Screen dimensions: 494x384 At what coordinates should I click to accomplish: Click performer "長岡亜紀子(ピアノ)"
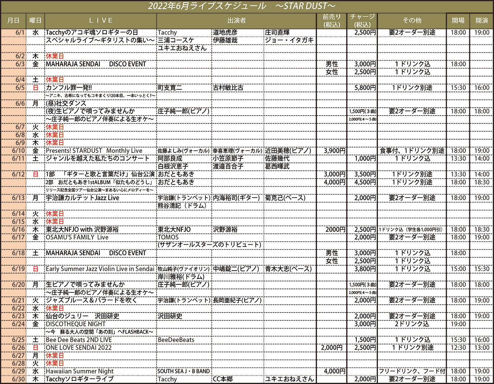click(x=237, y=300)
